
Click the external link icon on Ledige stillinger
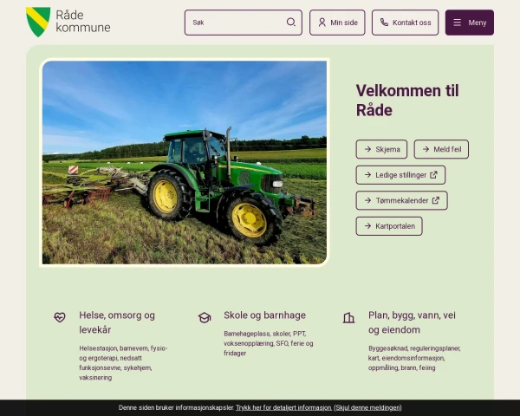tap(433, 175)
